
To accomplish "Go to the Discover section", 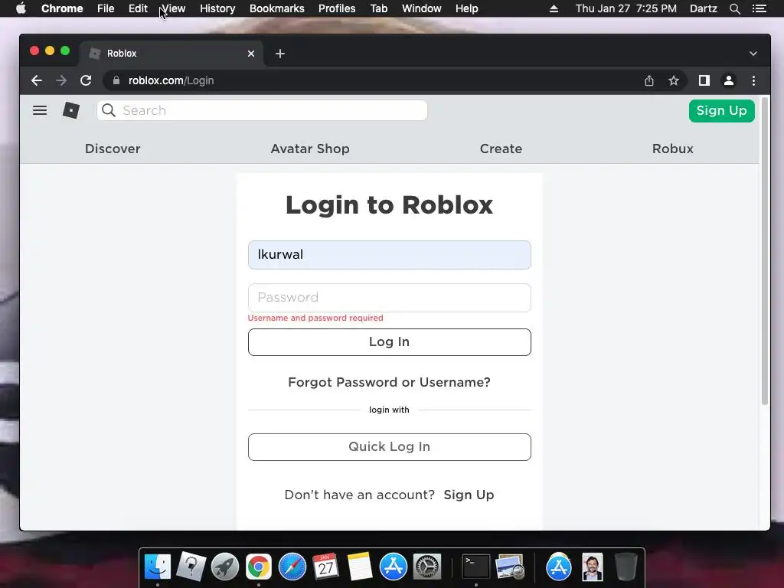I will point(113,149).
